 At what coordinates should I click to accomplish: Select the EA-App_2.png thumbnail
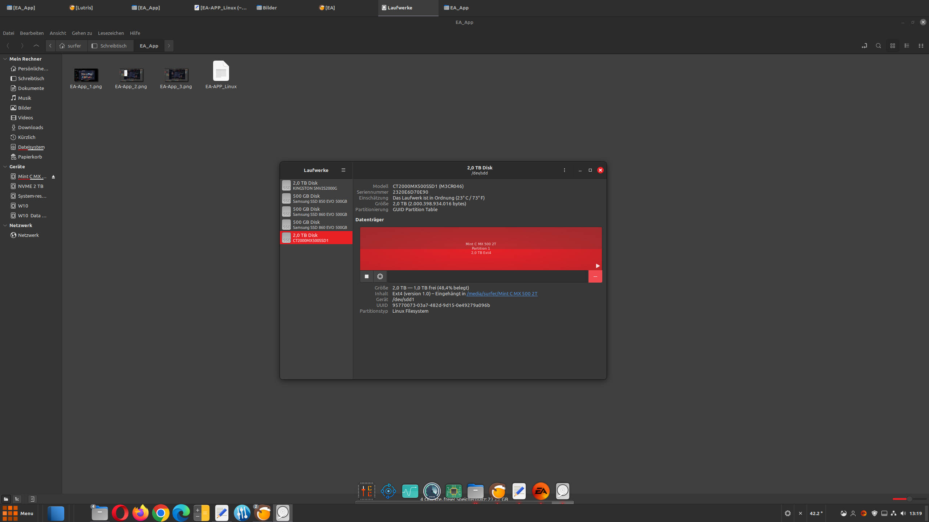(131, 75)
